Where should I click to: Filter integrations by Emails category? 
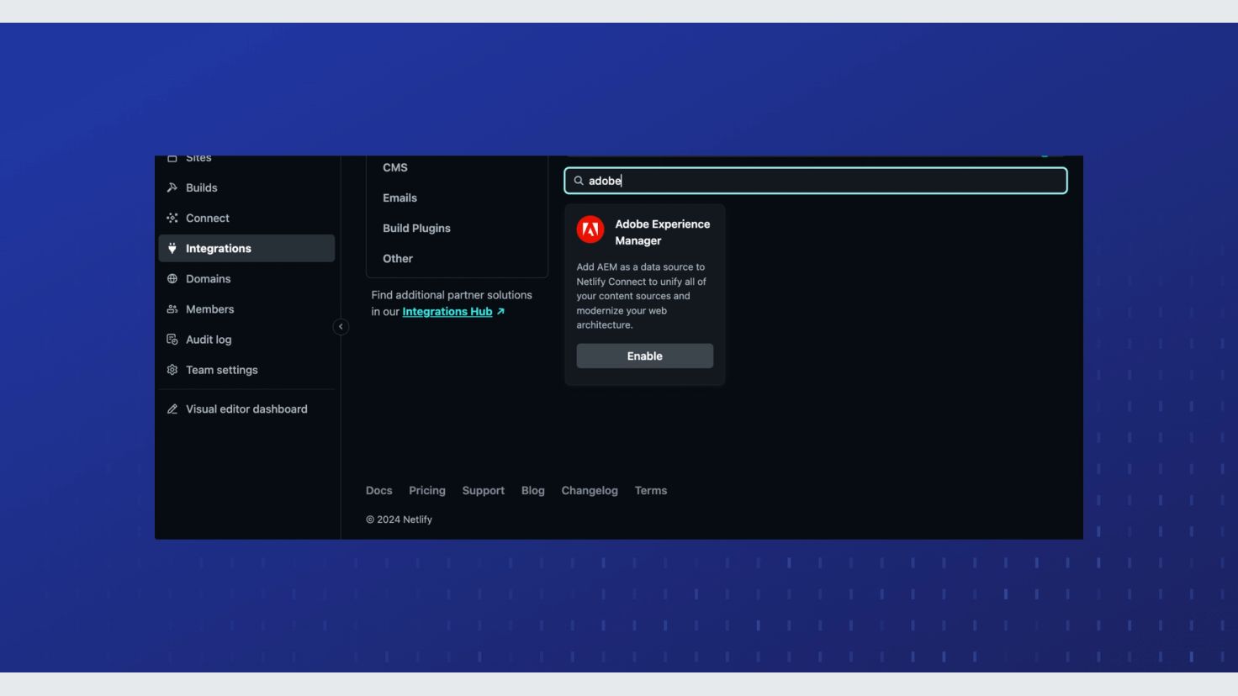[x=399, y=198]
